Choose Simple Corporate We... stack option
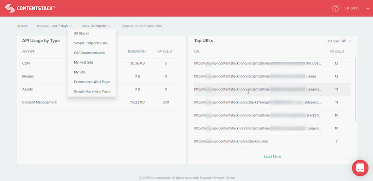The height and width of the screenshot is (181, 373). coord(91,43)
